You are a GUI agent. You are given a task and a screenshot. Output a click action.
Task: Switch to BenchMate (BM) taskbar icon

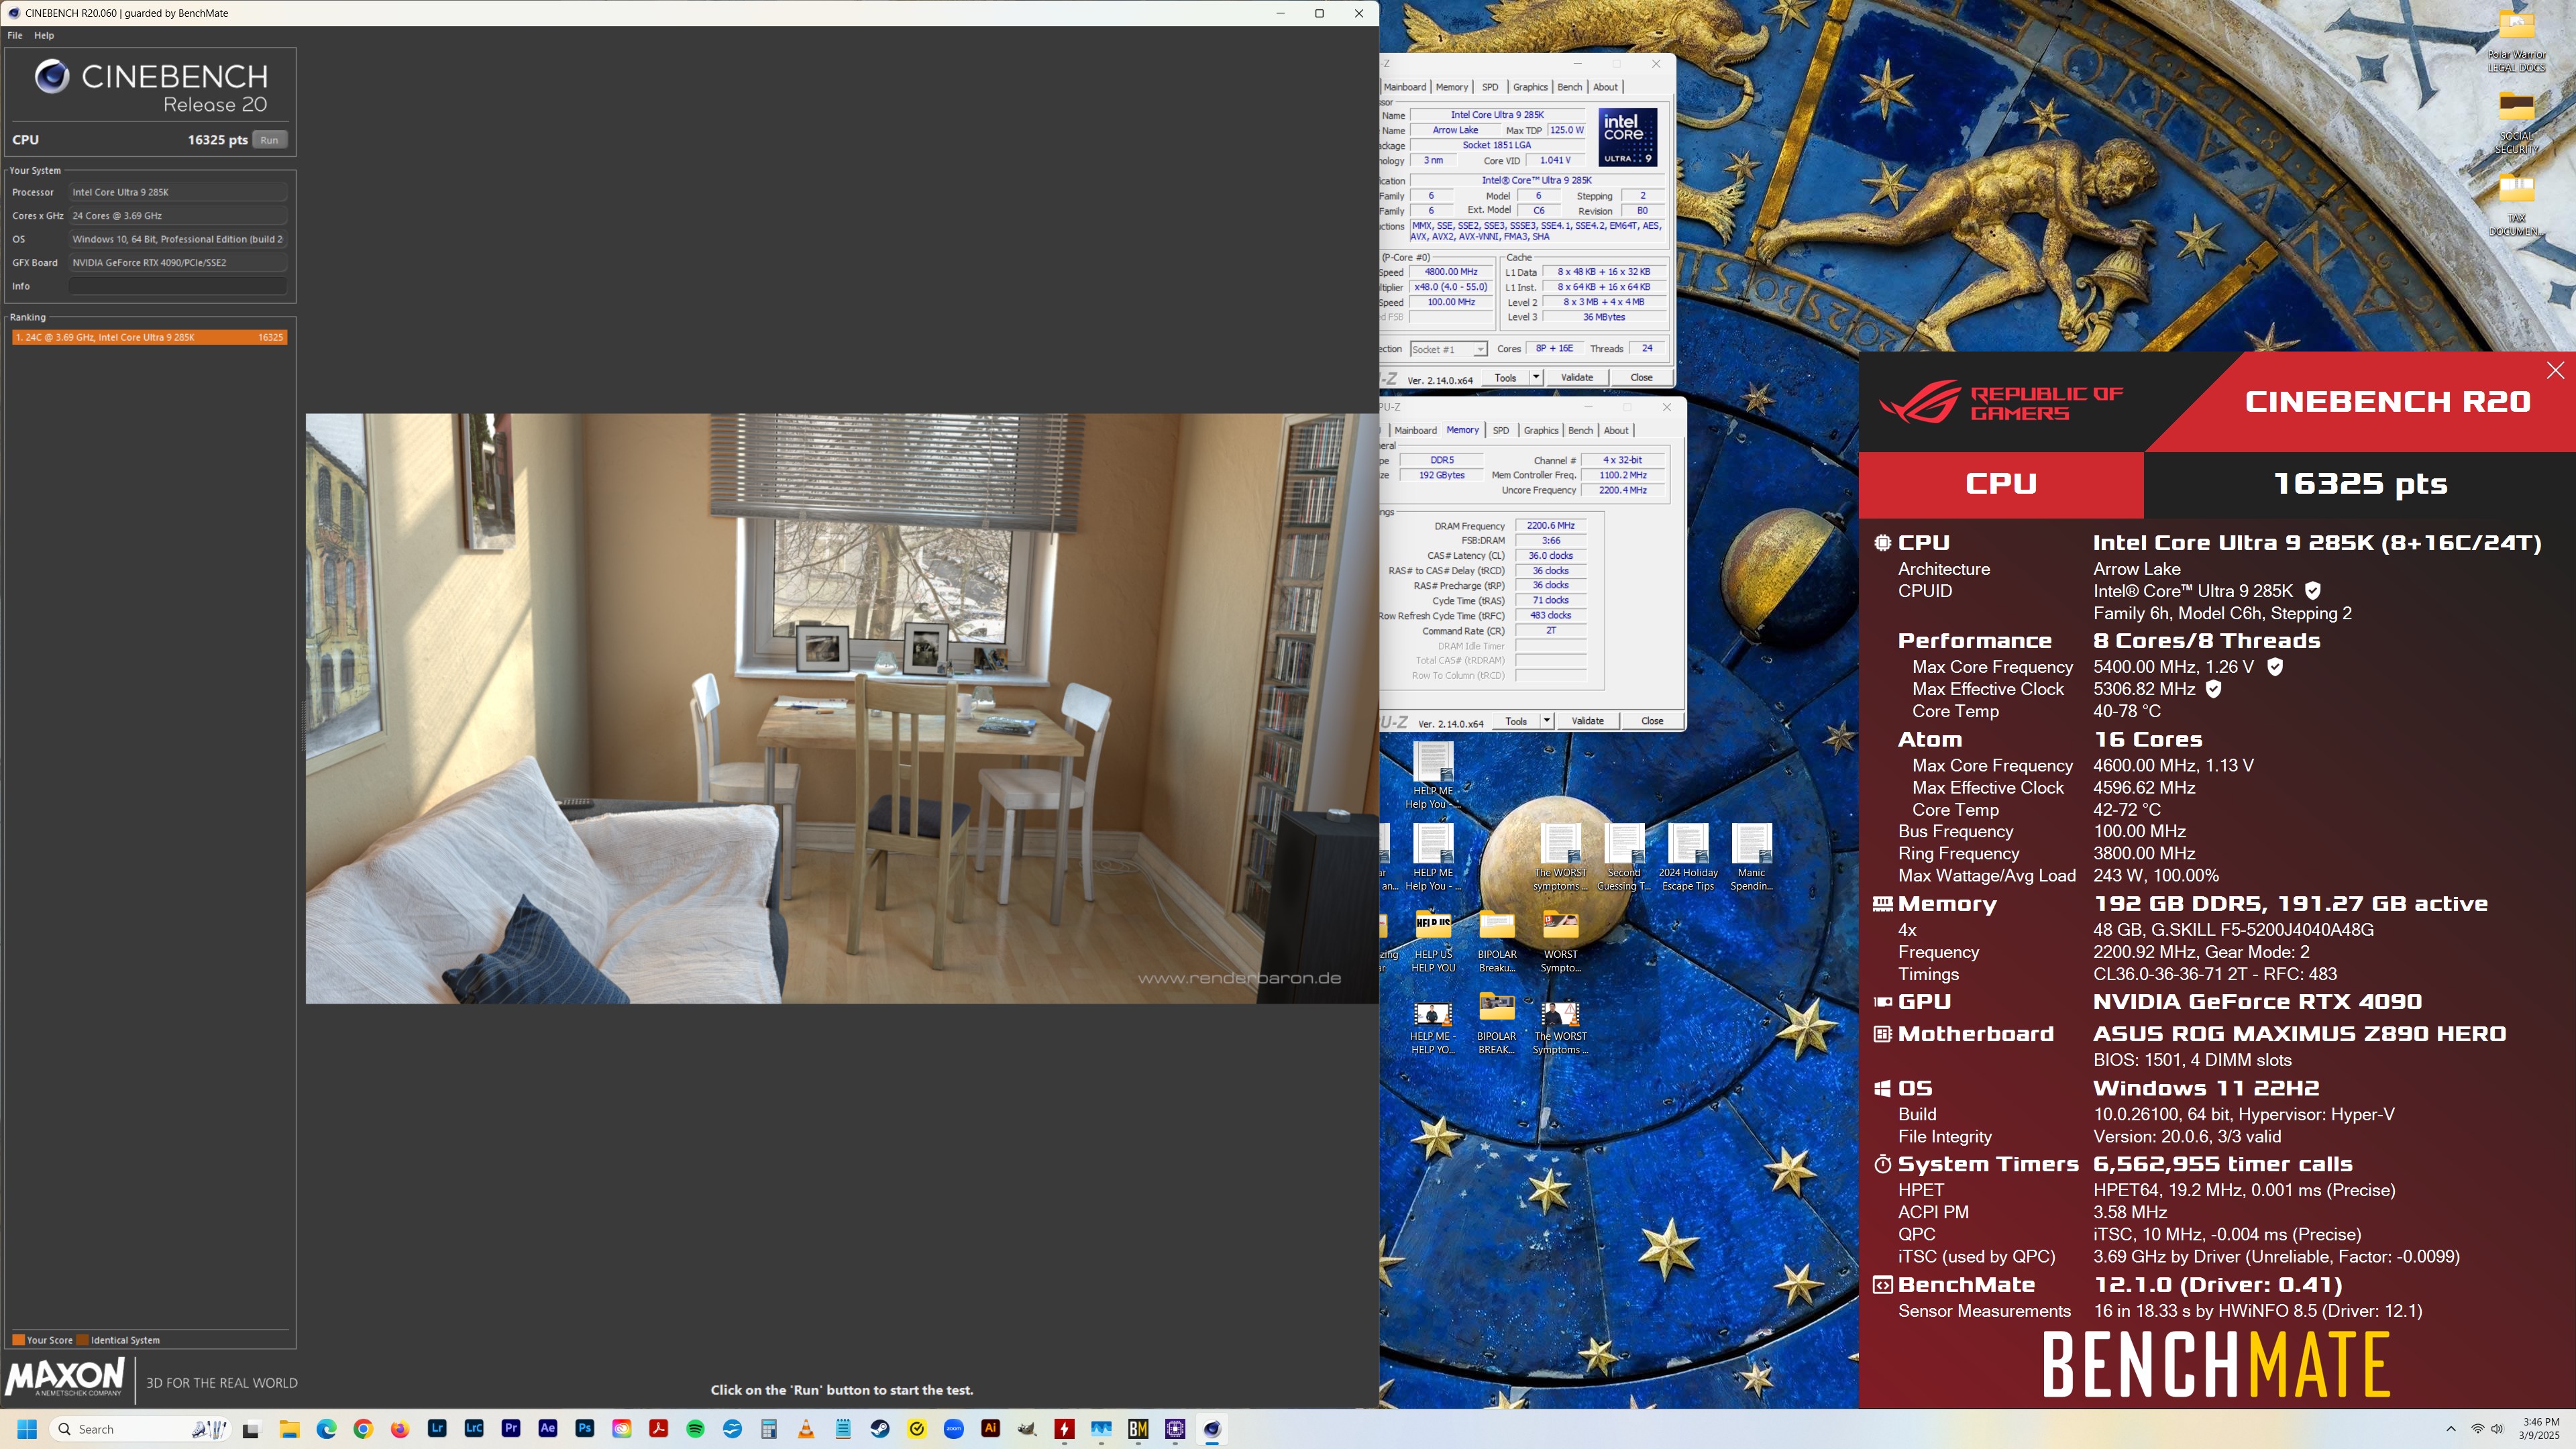(1138, 1429)
